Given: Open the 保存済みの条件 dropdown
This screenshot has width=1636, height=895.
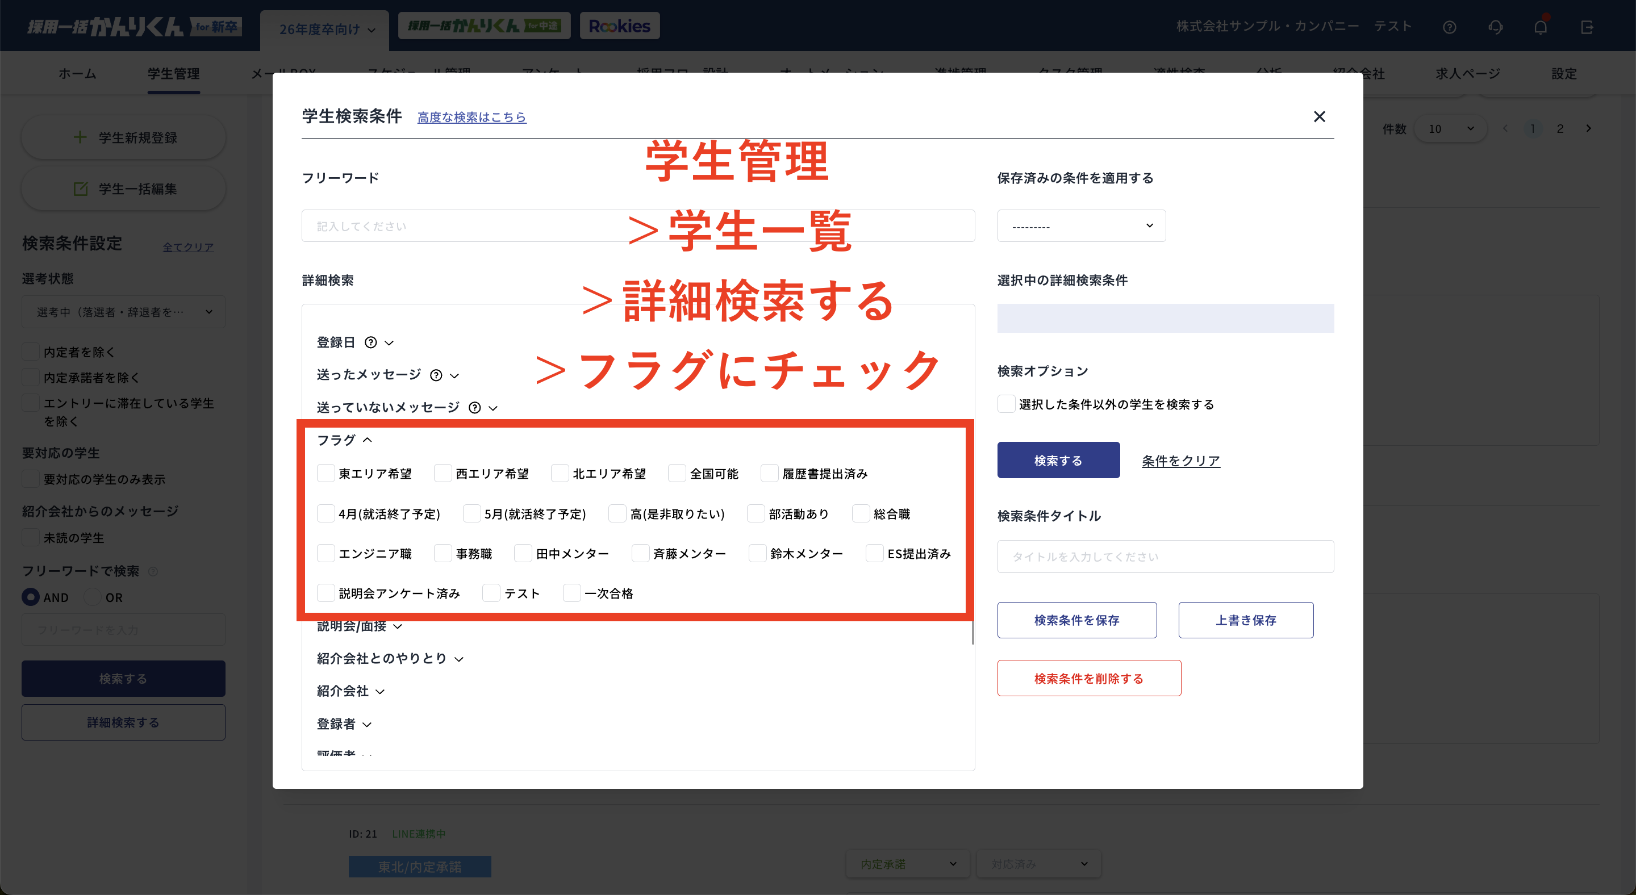Looking at the screenshot, I should 1081,225.
